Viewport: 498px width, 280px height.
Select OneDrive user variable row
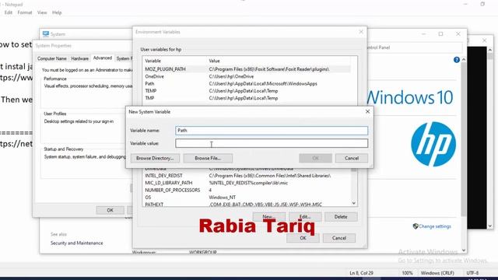[x=247, y=76]
